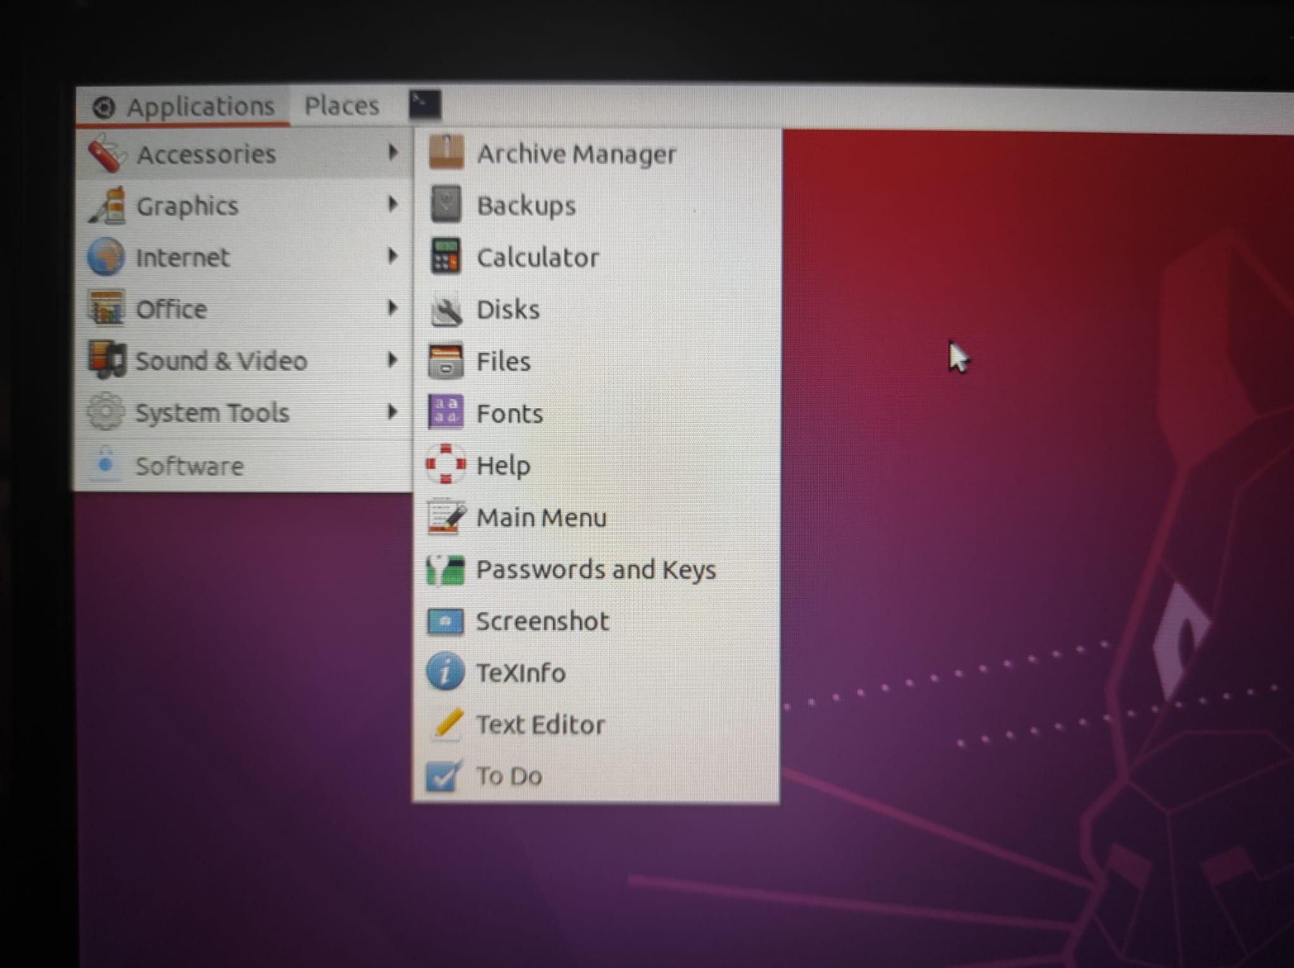
Task: Expand the Internet submenu arrow
Action: [x=392, y=257]
